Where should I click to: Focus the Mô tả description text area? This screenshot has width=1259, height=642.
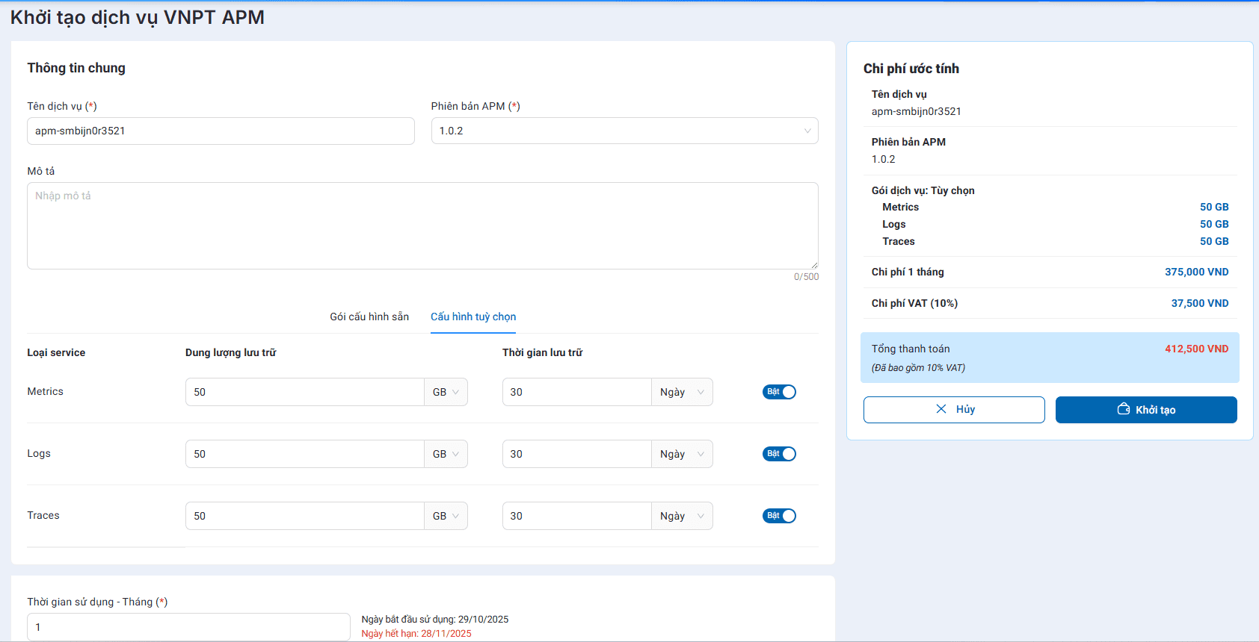pos(422,225)
